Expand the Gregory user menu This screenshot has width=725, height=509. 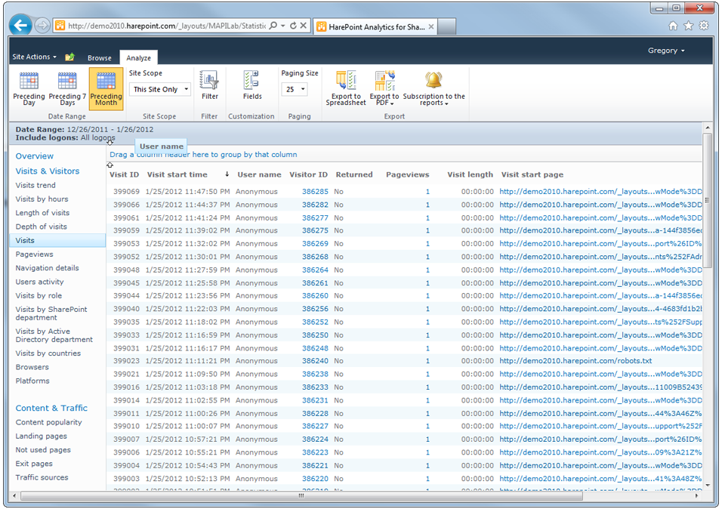(x=666, y=51)
